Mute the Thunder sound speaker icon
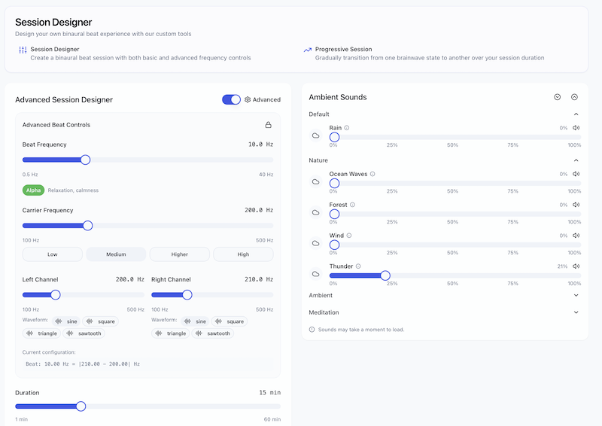Image resolution: width=602 pixels, height=426 pixels. [x=576, y=266]
